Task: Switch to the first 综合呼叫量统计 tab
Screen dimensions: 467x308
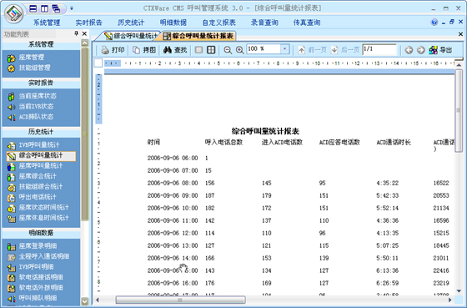Action: pos(130,36)
